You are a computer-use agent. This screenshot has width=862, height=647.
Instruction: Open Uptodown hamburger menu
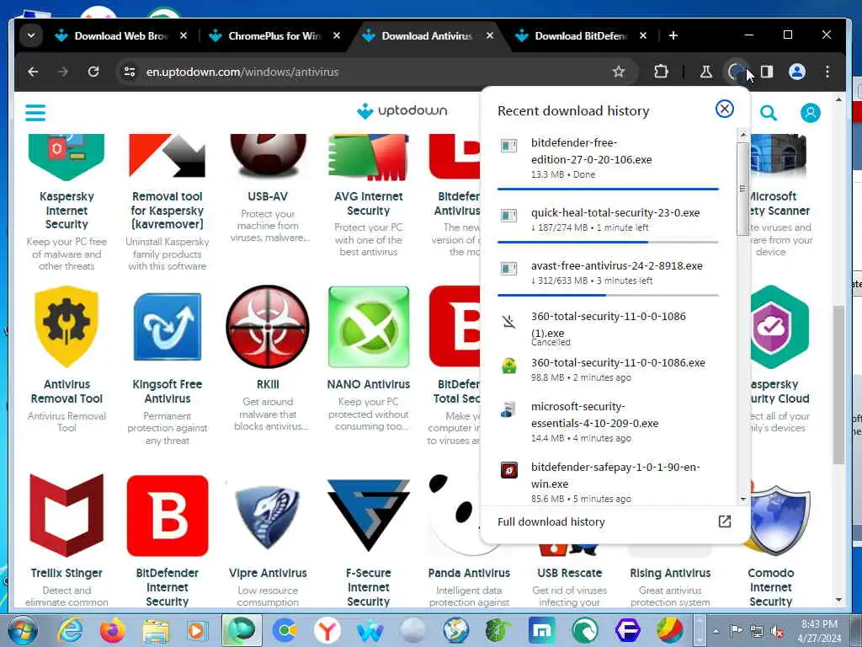[x=35, y=113]
